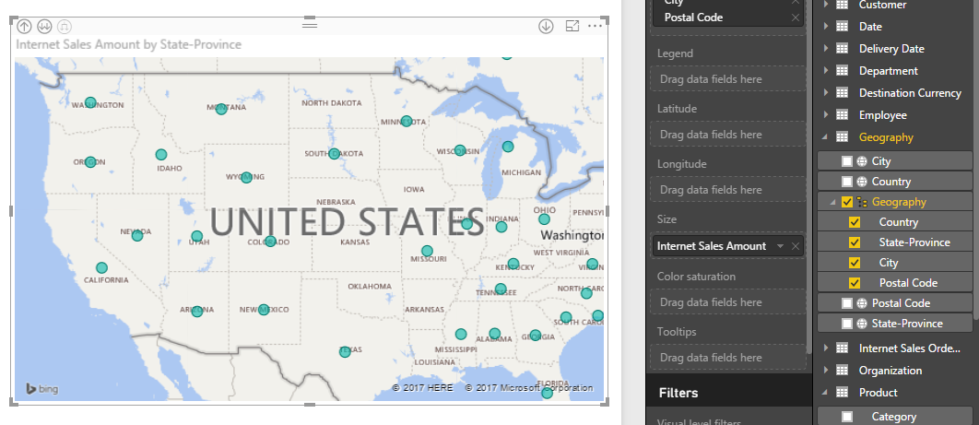The height and width of the screenshot is (425, 979).
Task: Check the standalone Country field checkbox
Action: pos(846,182)
